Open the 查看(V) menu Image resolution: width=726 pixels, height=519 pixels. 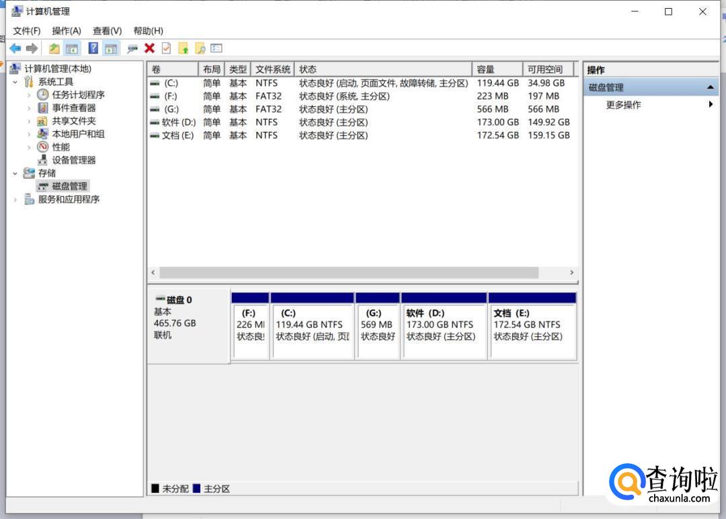pyautogui.click(x=107, y=31)
